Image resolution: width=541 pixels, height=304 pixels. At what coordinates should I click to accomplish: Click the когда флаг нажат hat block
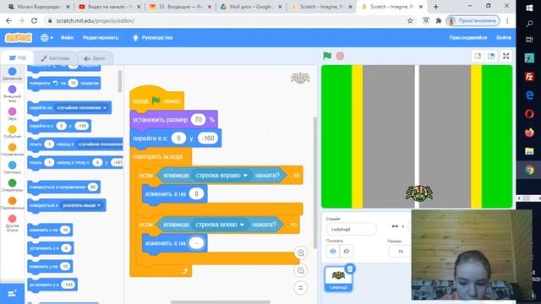[156, 100]
